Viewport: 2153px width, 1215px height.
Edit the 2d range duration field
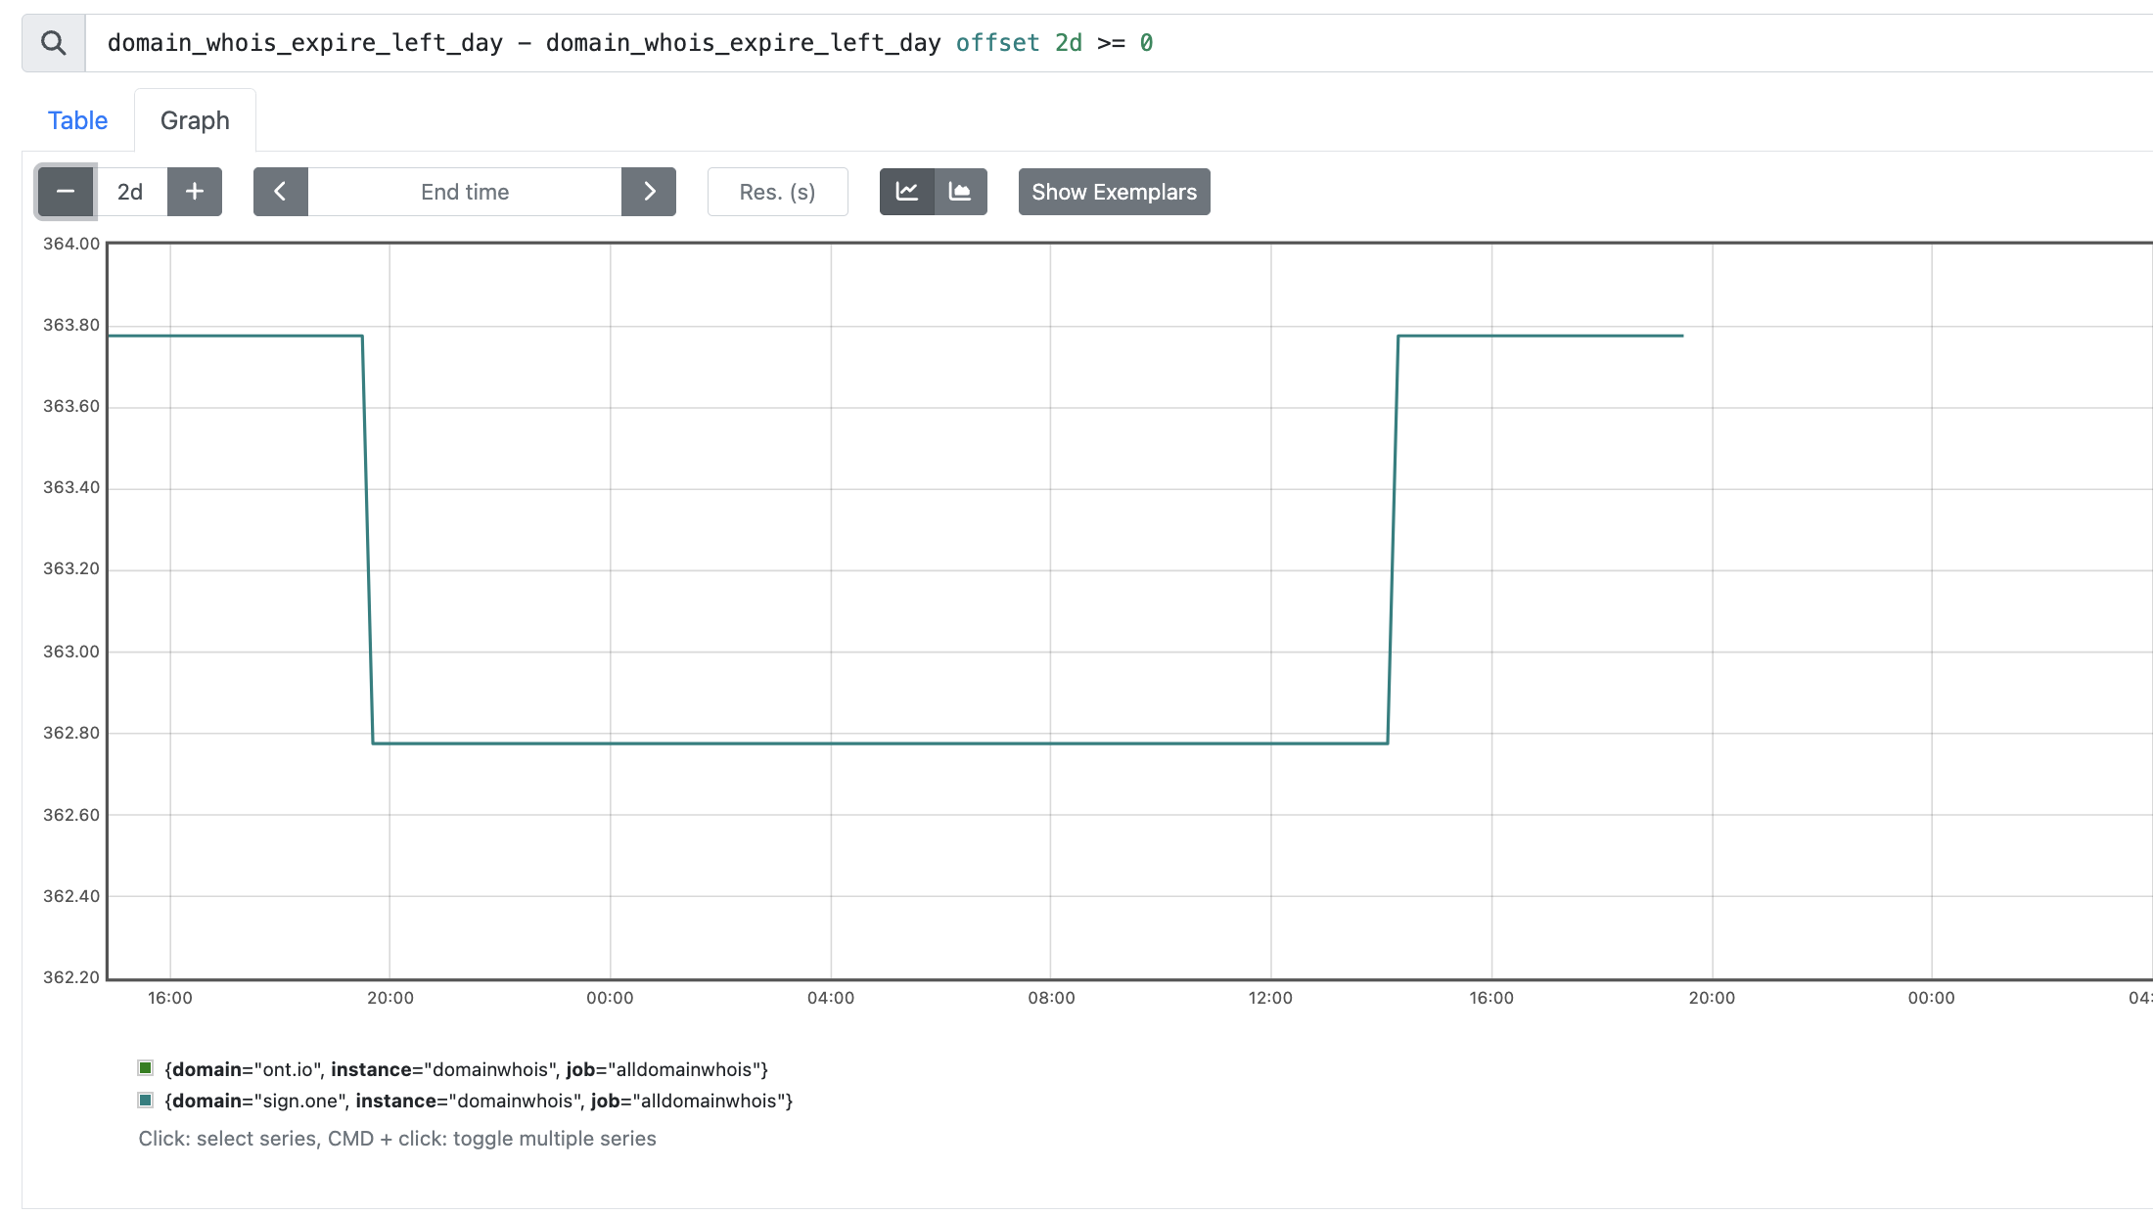131,192
